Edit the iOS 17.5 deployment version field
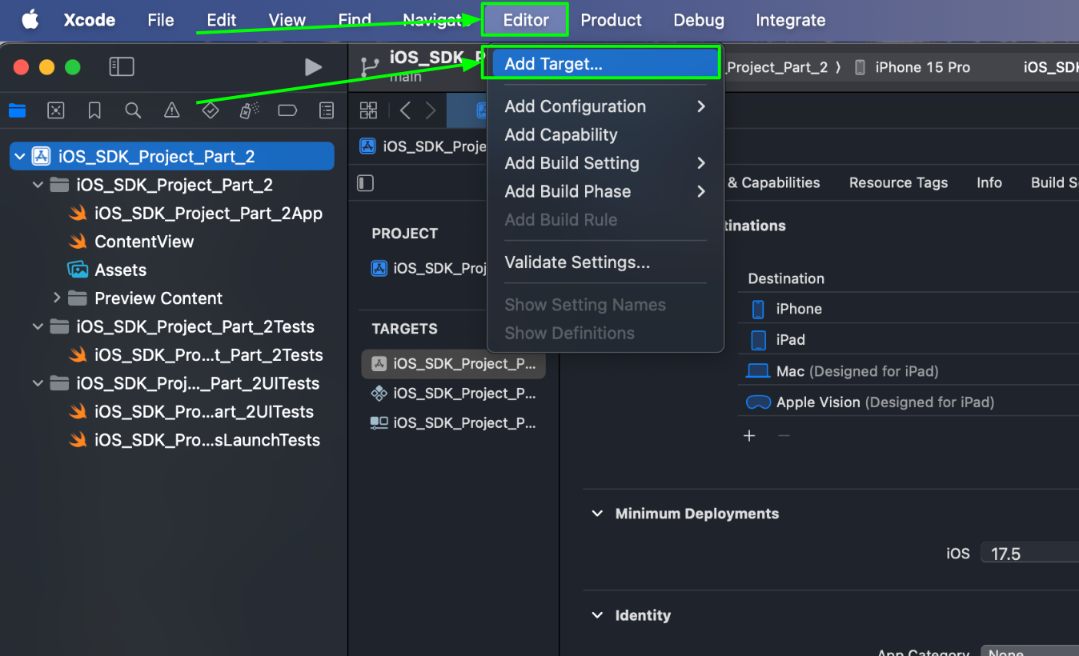This screenshot has height=656, width=1079. [1029, 554]
